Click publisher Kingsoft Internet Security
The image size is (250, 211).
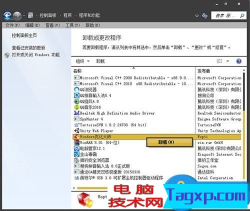point(219,154)
